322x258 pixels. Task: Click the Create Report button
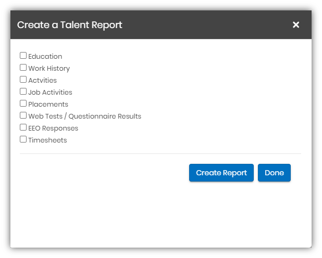(x=221, y=173)
